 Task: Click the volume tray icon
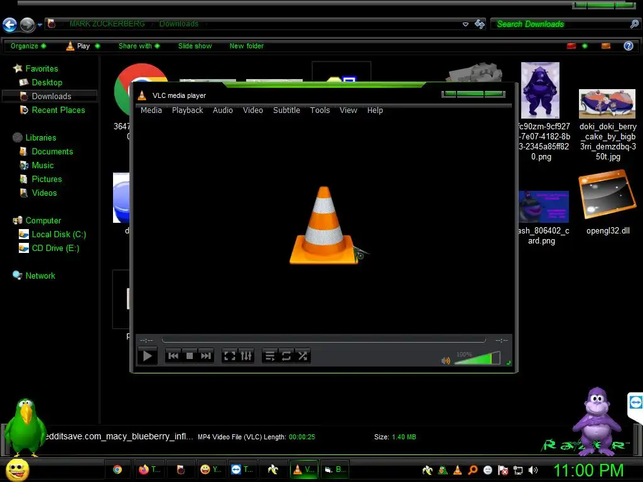(532, 471)
